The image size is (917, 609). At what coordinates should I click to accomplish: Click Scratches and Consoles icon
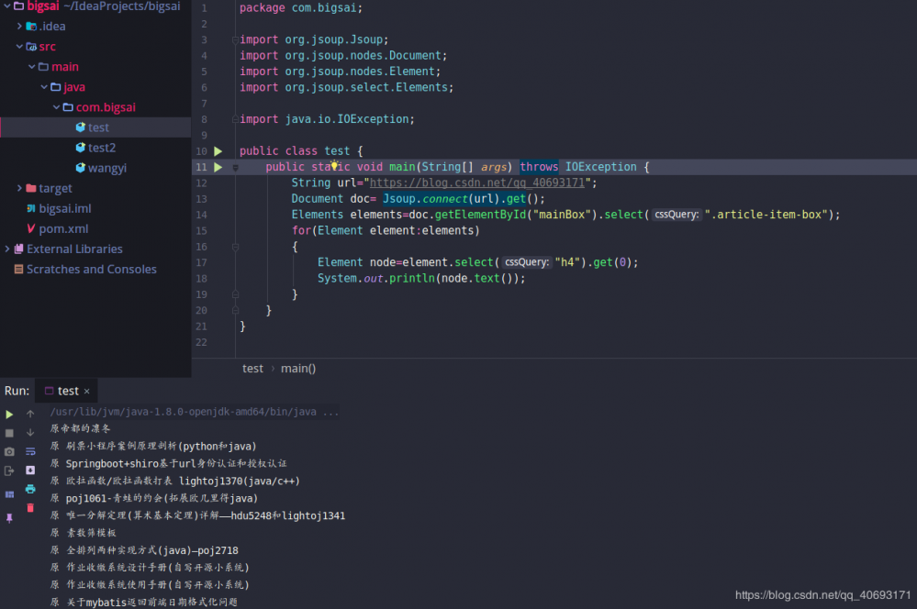tap(18, 270)
